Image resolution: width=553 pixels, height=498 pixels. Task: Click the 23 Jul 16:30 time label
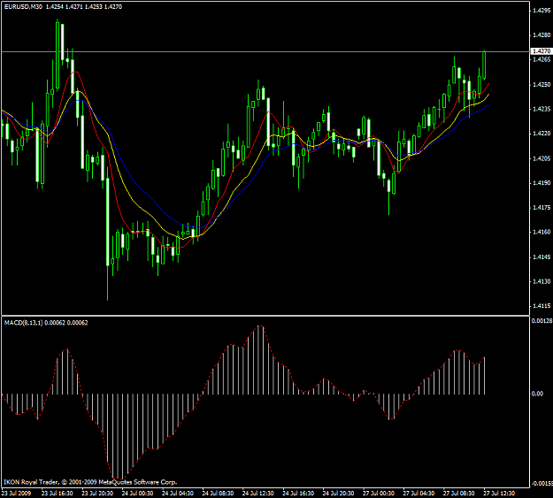[x=58, y=493]
